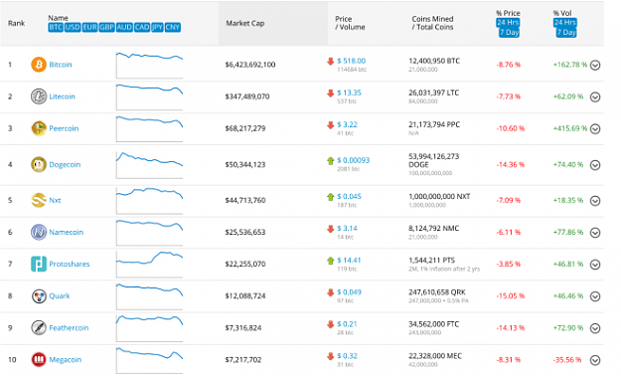Switch currency to JPY

point(157,27)
